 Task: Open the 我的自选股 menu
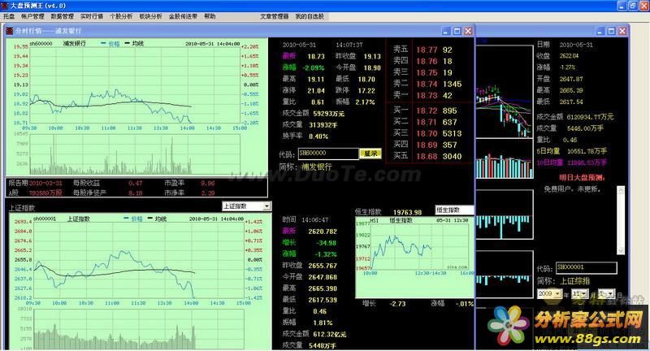[310, 16]
